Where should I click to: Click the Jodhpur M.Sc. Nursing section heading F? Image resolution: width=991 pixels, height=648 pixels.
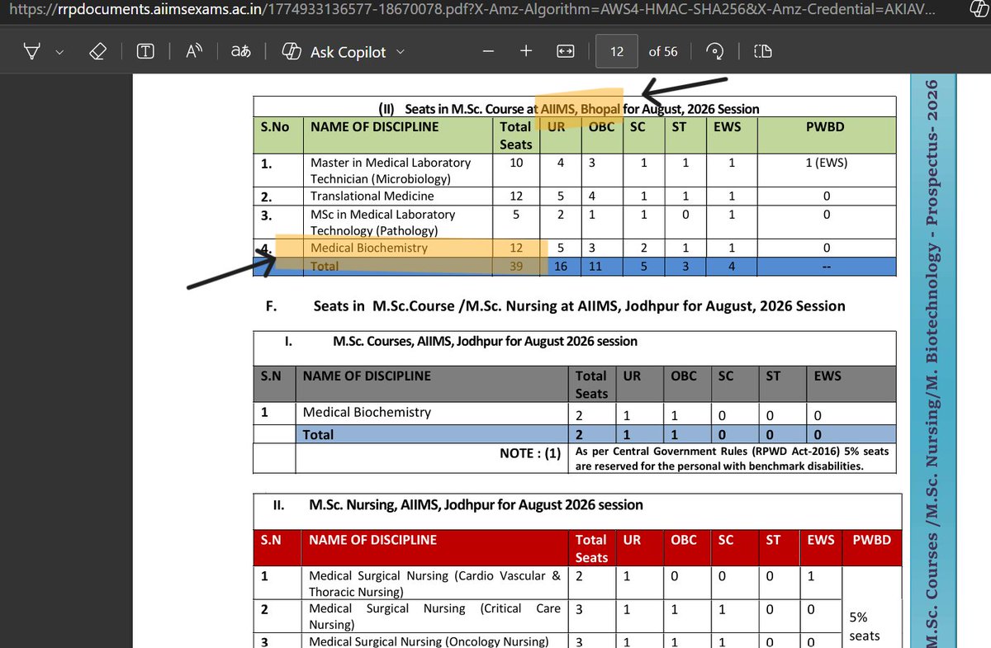[x=555, y=305]
